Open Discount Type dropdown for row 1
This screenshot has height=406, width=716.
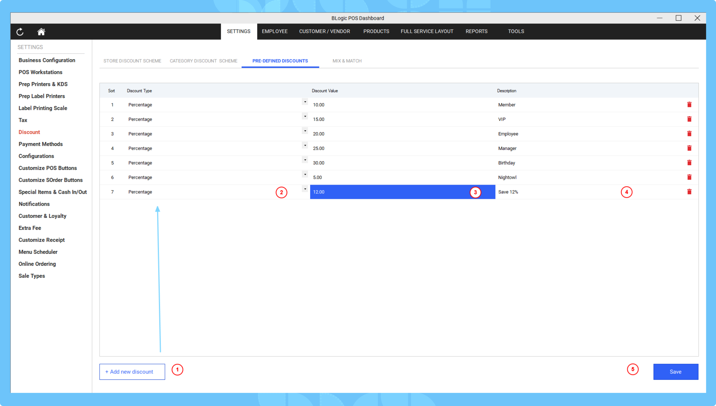pyautogui.click(x=305, y=102)
